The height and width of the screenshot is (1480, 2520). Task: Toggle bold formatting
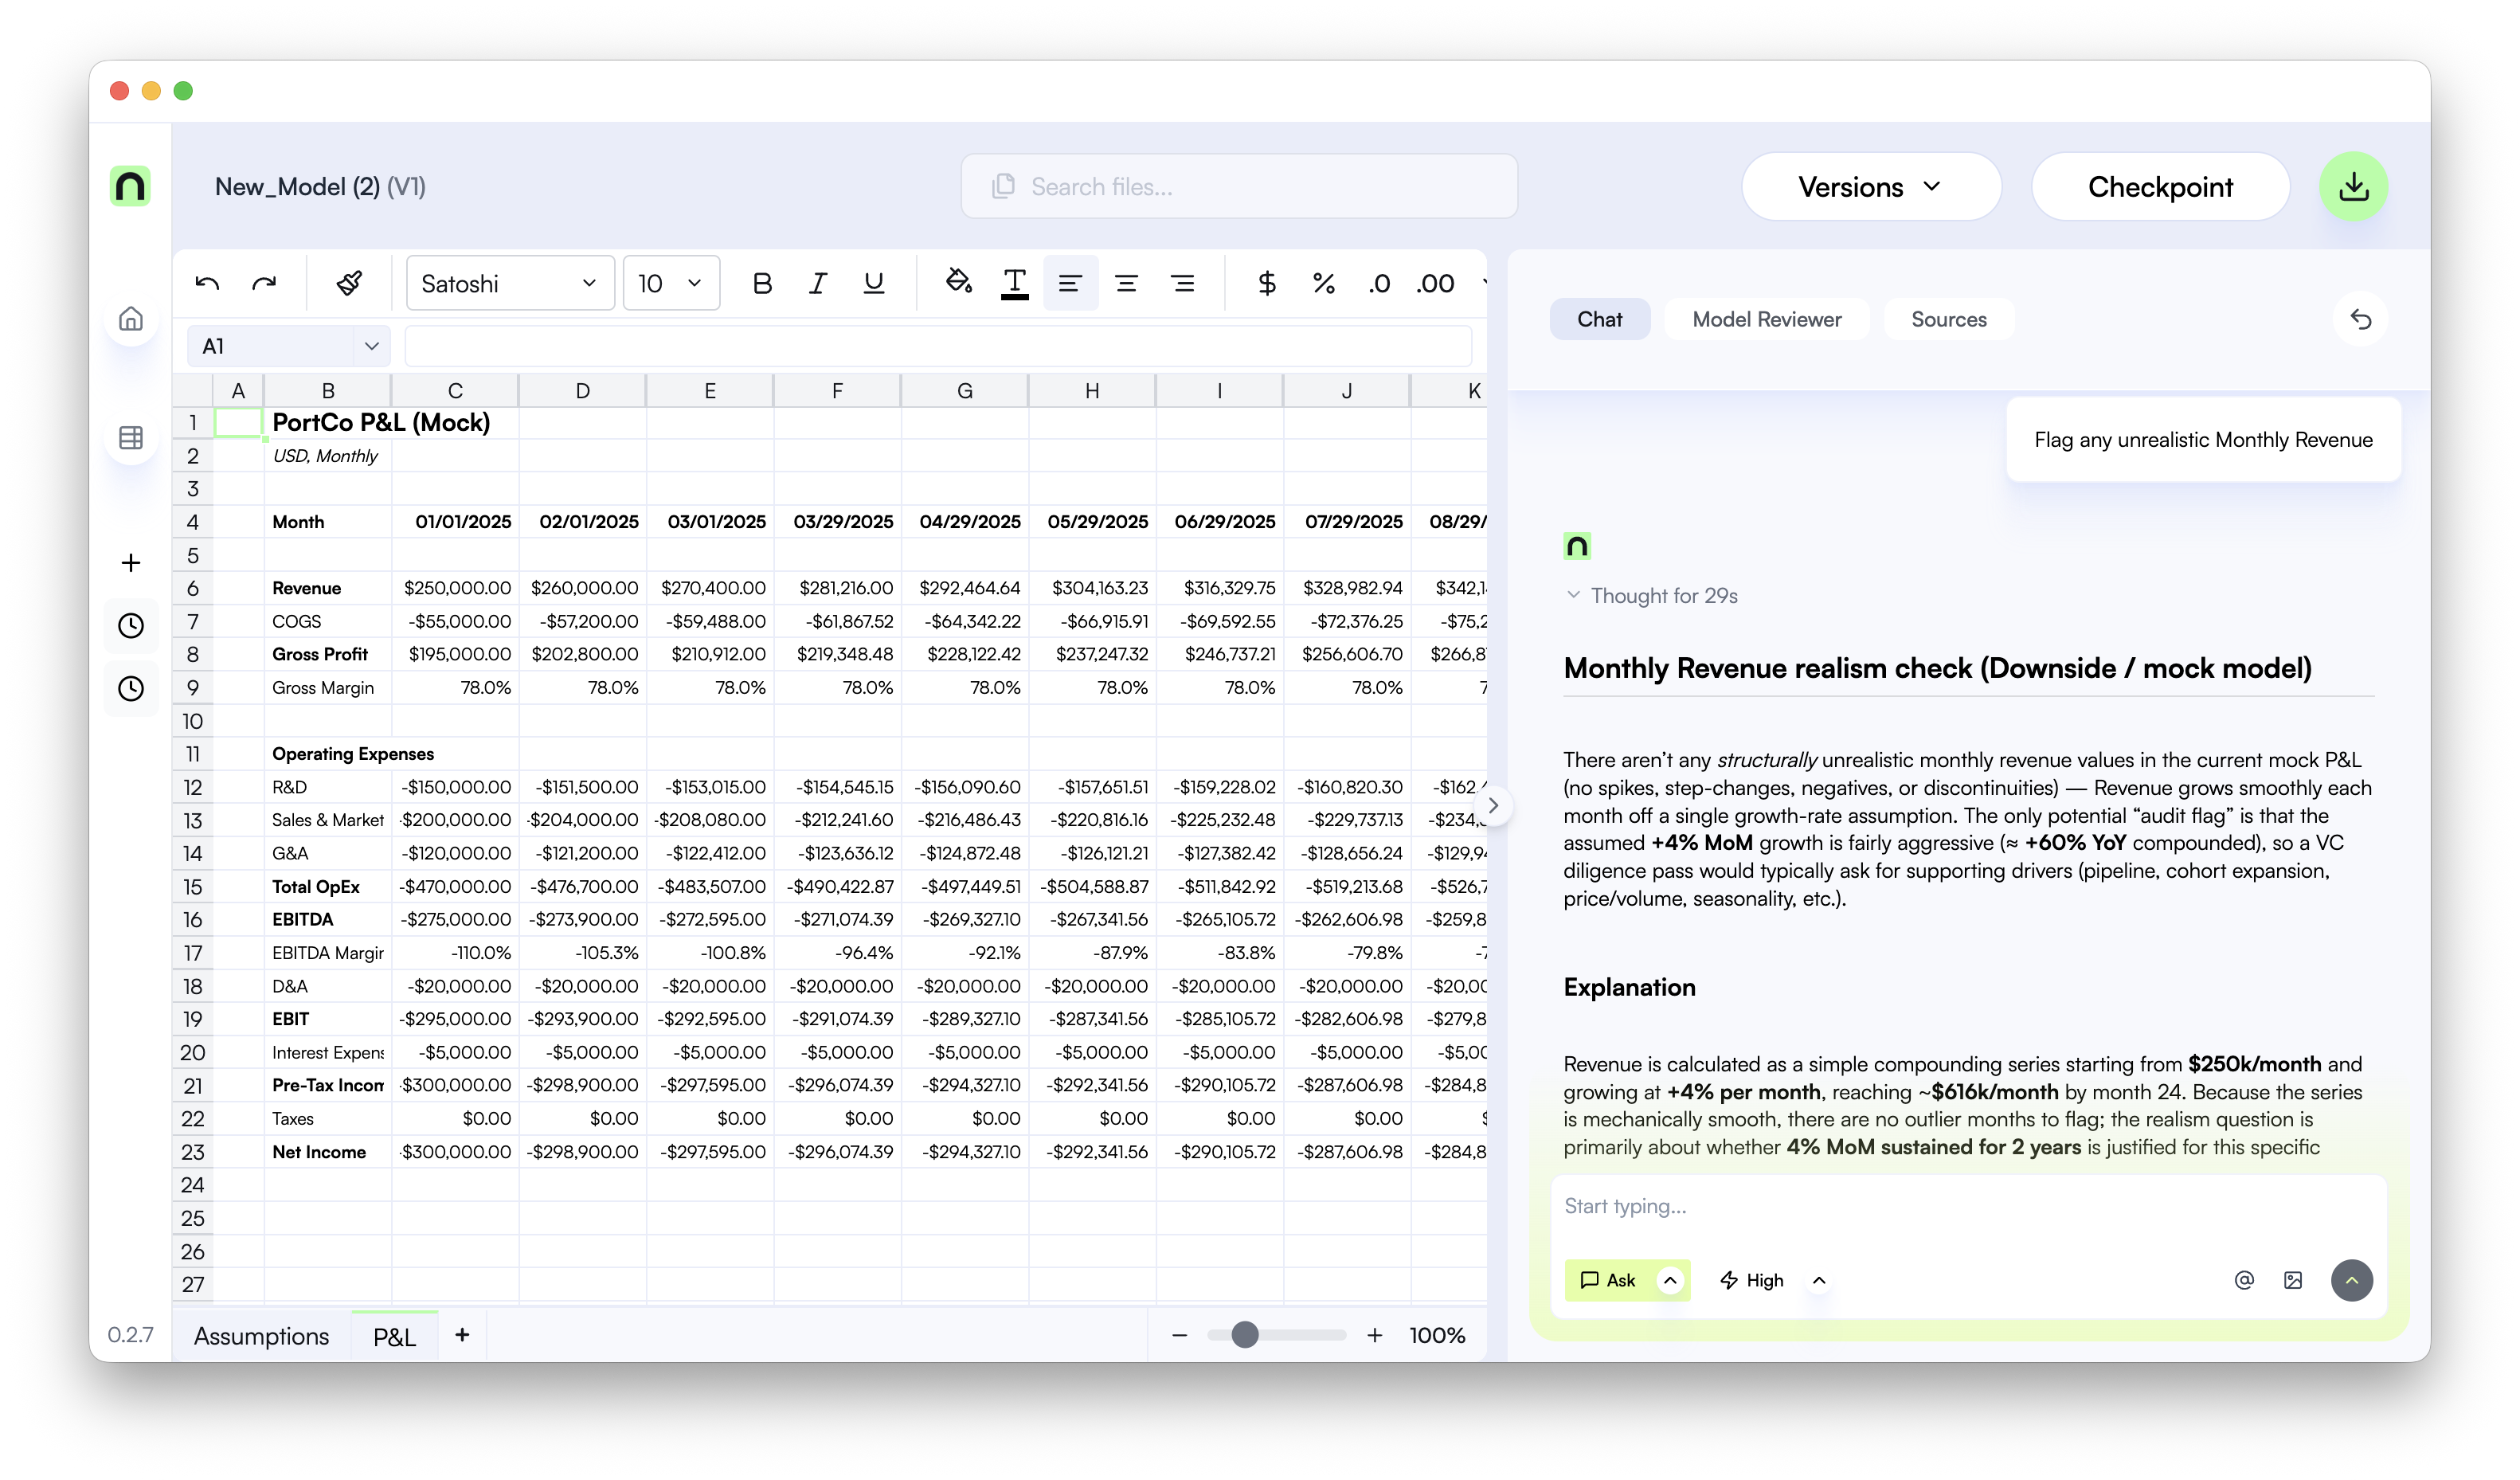pyautogui.click(x=762, y=284)
